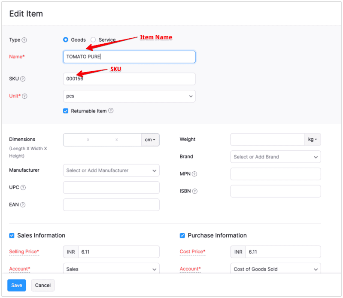The width and height of the screenshot is (343, 298).
Task: Click help icon beside UPC label
Action: point(23,188)
